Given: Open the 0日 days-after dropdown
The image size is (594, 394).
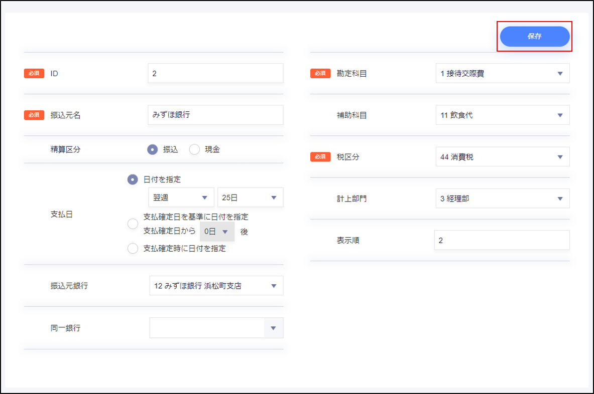Looking at the screenshot, I should (217, 232).
